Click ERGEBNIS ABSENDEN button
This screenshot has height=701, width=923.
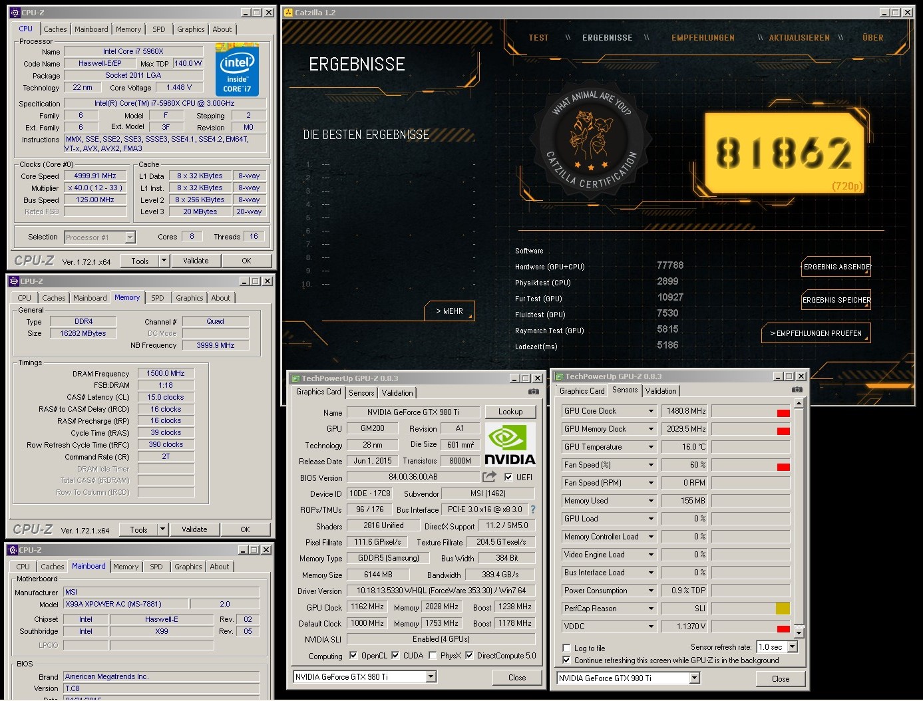(836, 267)
